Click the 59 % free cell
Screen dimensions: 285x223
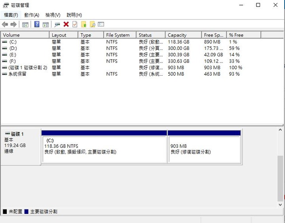(234, 48)
